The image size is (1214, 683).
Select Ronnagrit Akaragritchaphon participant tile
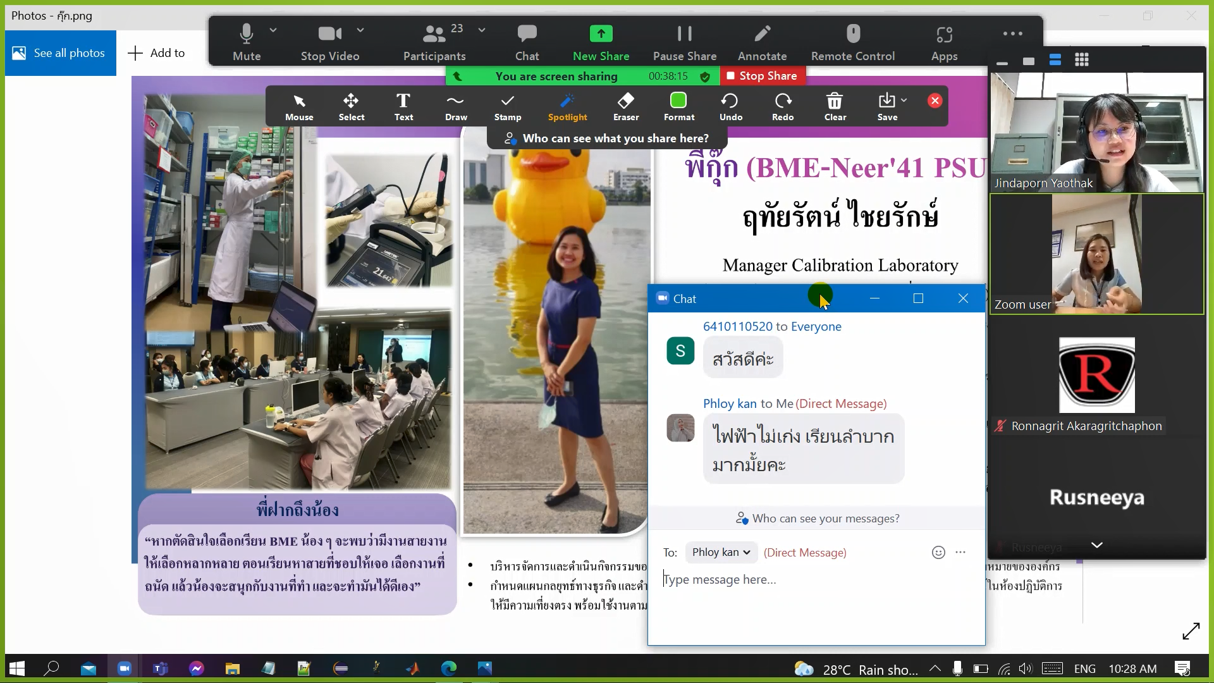(x=1097, y=375)
